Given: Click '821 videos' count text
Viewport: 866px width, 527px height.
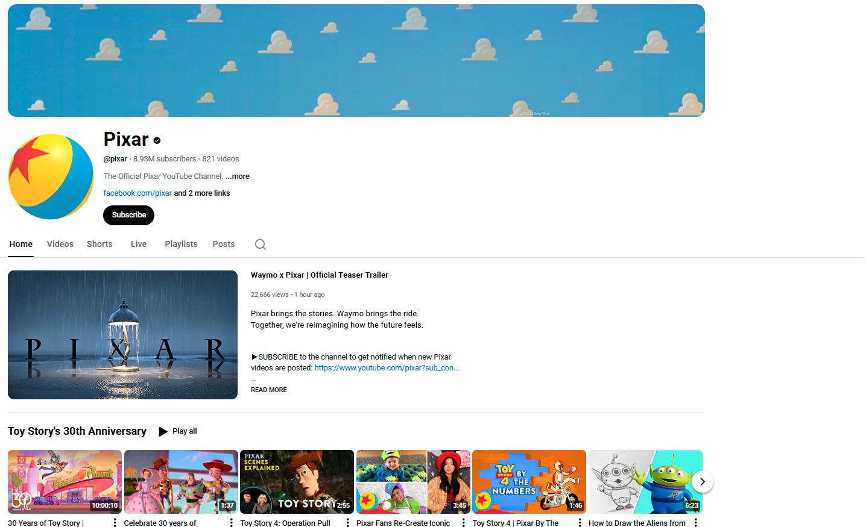Looking at the screenshot, I should (221, 159).
